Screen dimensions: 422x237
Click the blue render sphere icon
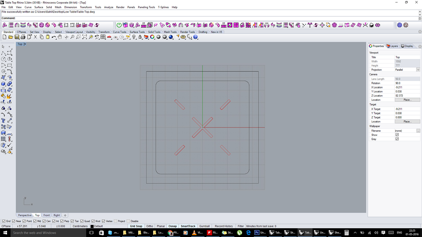click(171, 37)
